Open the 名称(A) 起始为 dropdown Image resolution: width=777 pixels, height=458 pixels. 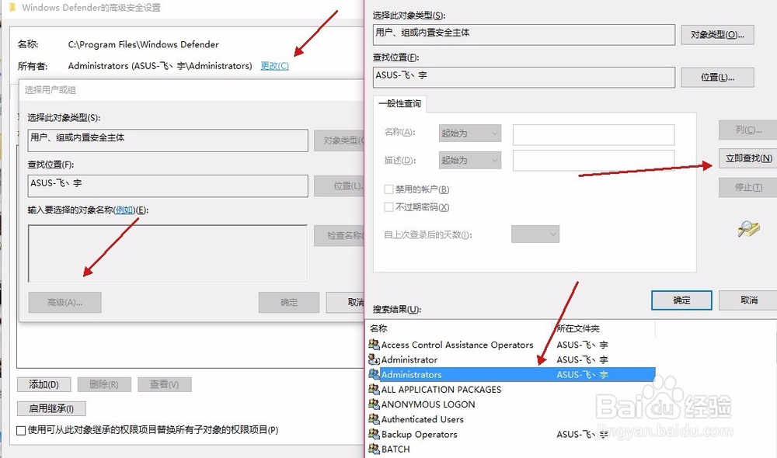point(470,134)
